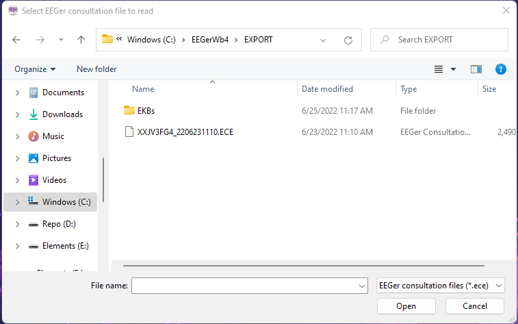
Task: Click the horizontal scrollbar in file list
Action: point(304,266)
